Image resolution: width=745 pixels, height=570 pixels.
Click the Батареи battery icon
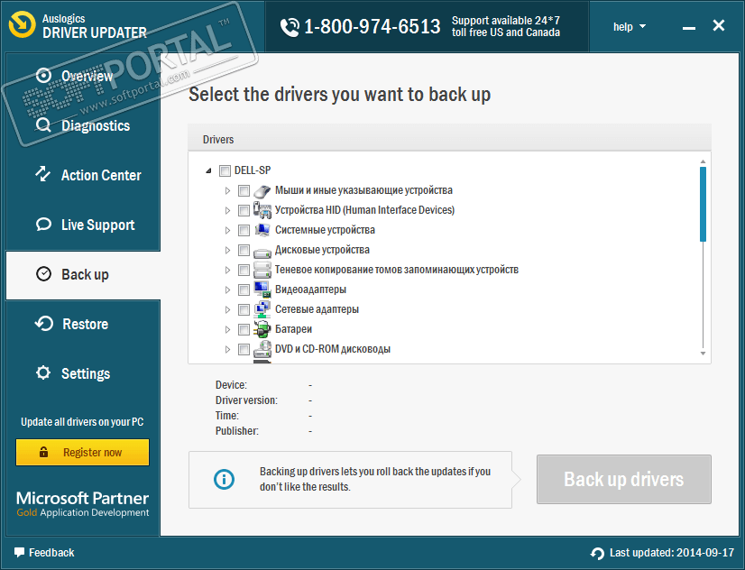click(x=262, y=329)
